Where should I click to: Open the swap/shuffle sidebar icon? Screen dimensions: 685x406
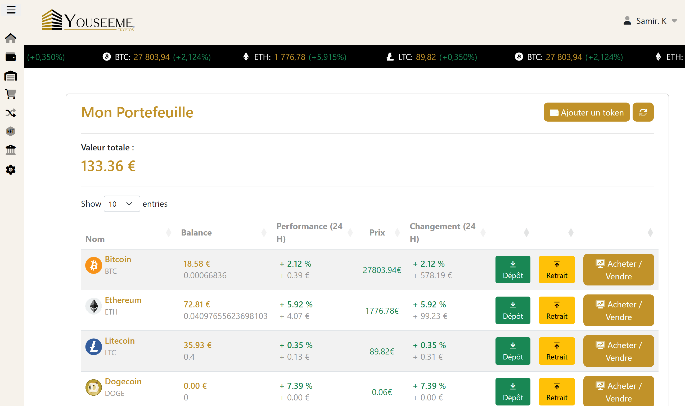click(11, 113)
